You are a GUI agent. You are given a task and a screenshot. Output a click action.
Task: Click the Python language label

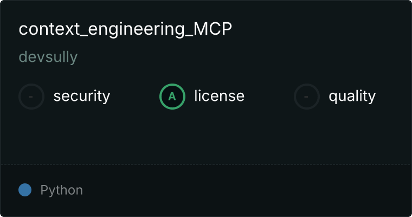[61, 190]
